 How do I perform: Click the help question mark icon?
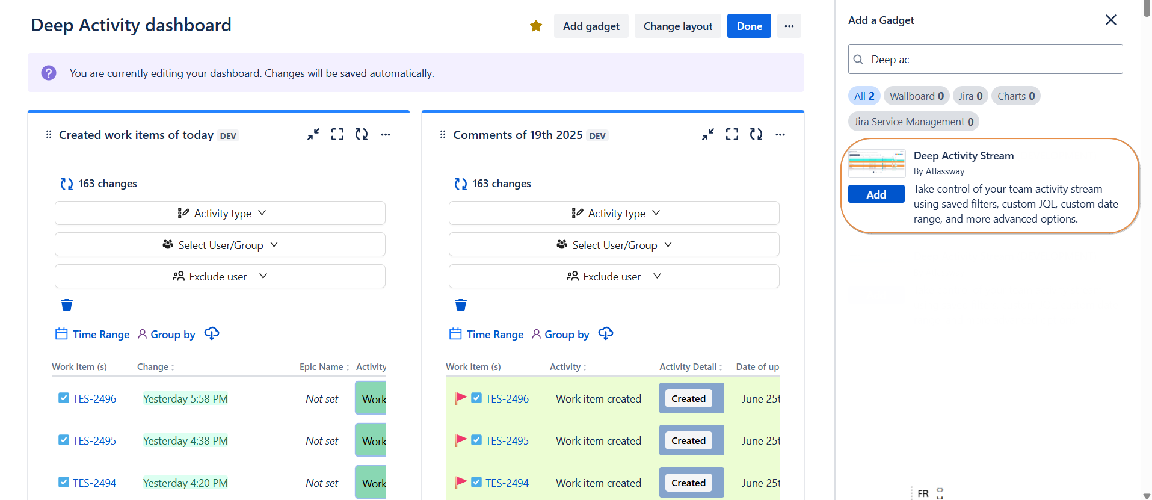49,73
